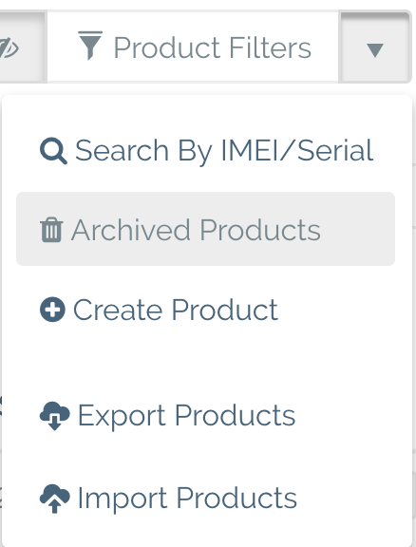Click the word Serial in search entry
Screen dimensions: 416x547
335,150
